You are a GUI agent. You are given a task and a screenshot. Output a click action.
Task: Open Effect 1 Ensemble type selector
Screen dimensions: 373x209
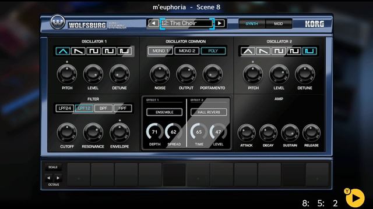(164, 112)
